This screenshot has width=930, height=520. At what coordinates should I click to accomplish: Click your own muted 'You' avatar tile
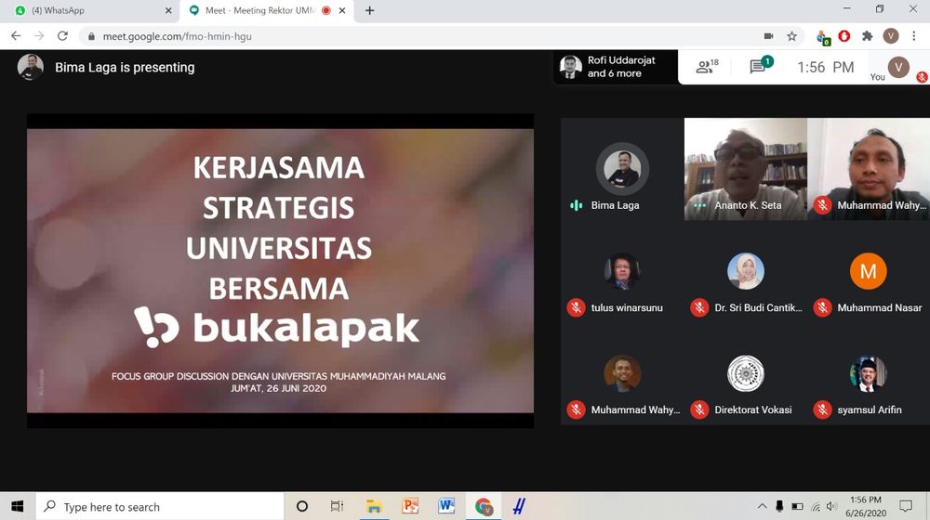tap(898, 68)
